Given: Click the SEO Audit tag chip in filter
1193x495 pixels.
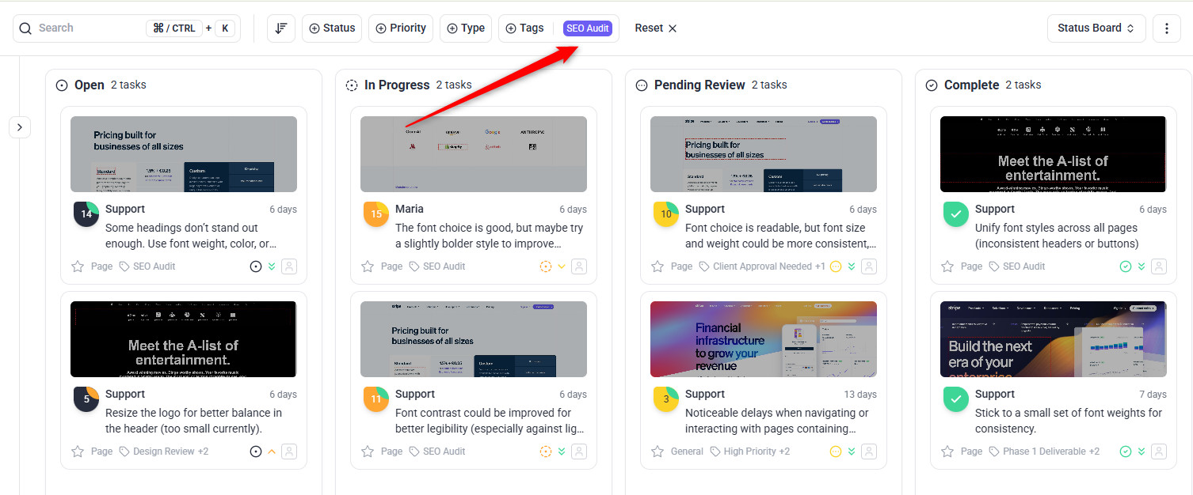Looking at the screenshot, I should [x=588, y=28].
